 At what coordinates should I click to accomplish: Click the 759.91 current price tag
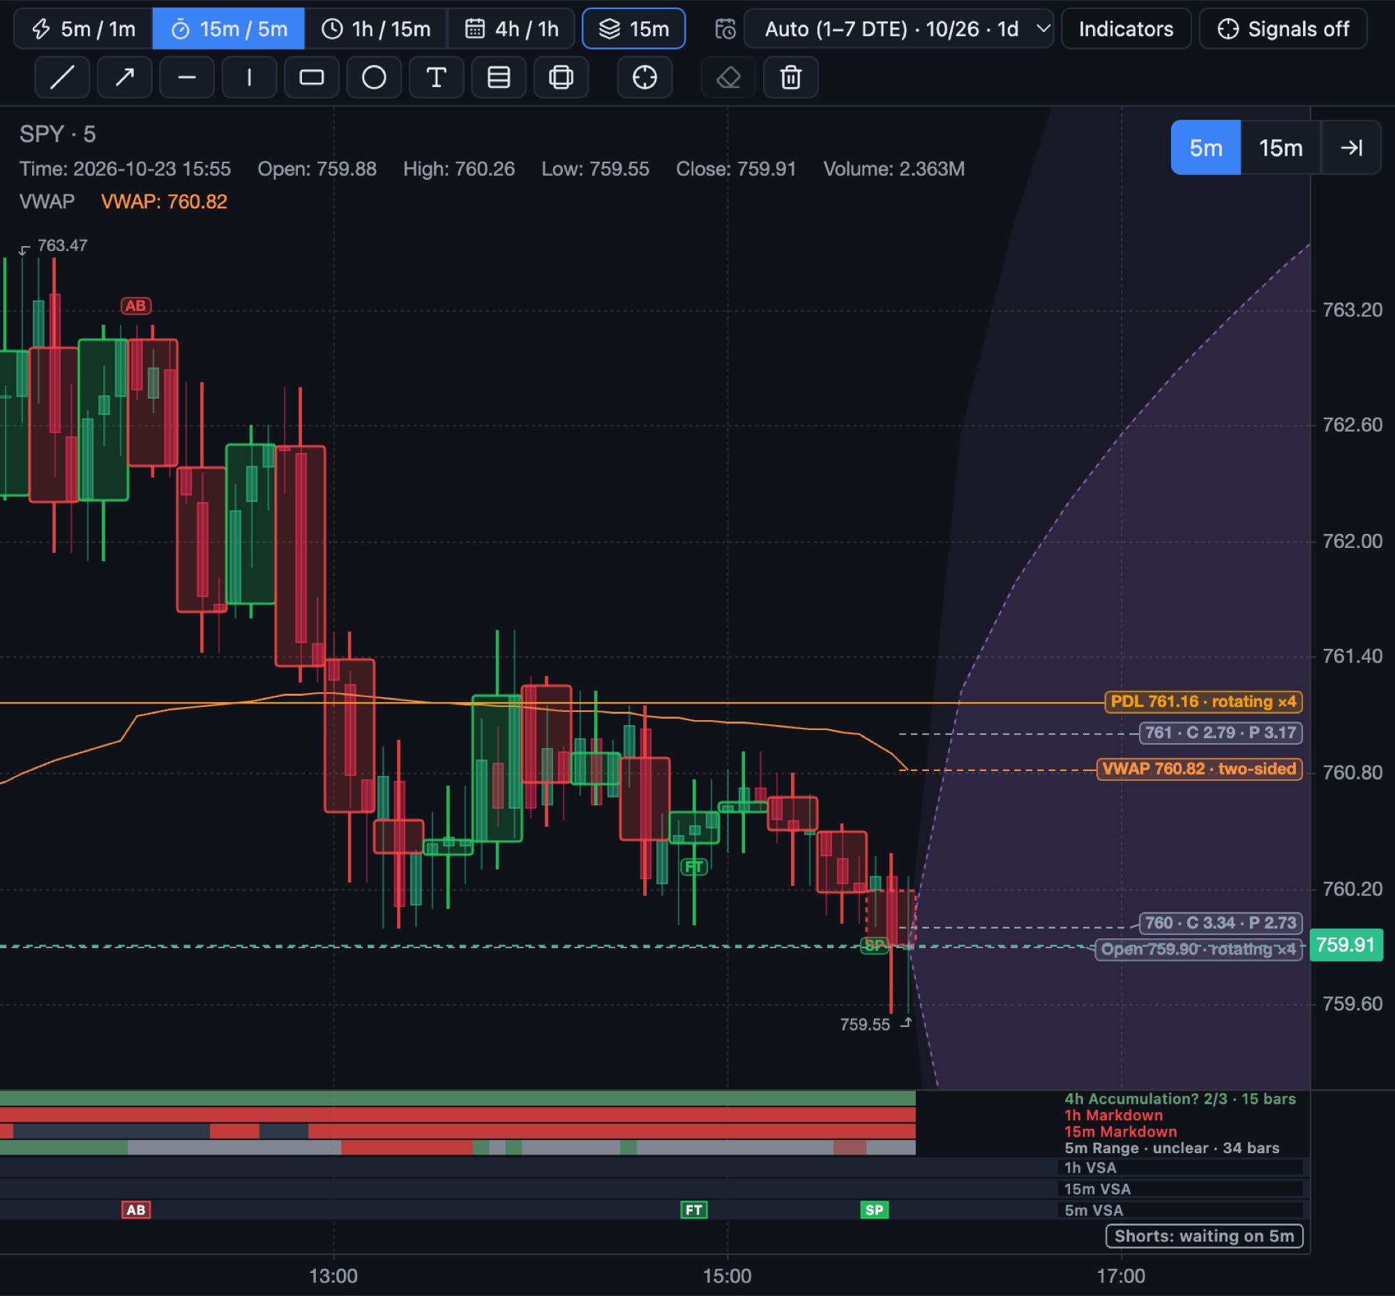[x=1346, y=945]
